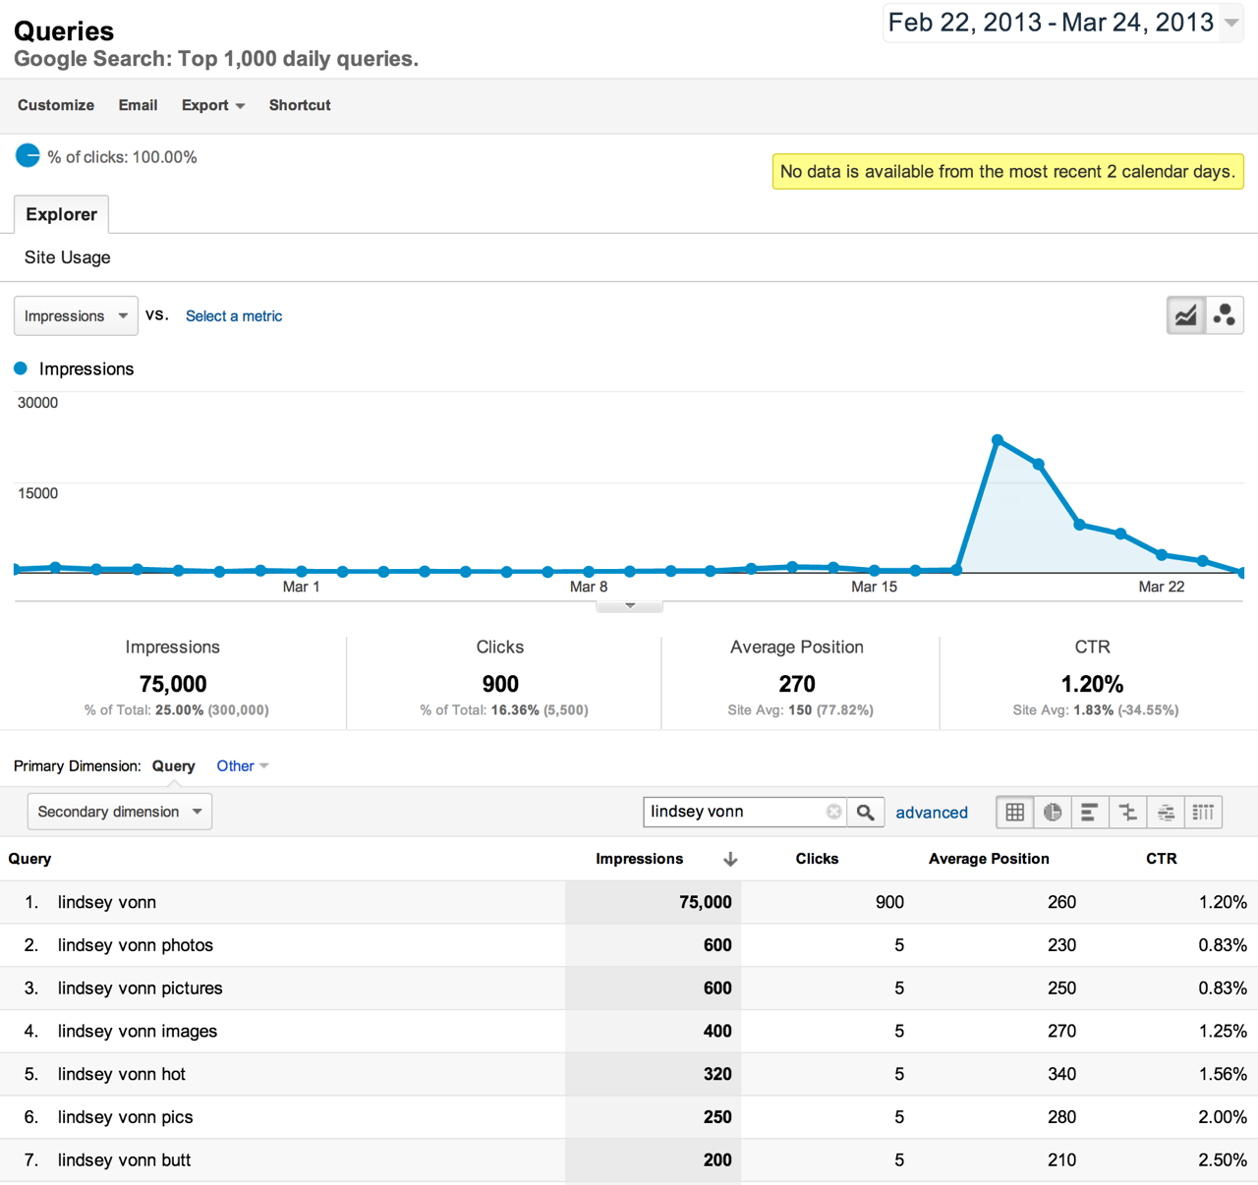Open the Other primary dimension dropdown

tap(242, 765)
